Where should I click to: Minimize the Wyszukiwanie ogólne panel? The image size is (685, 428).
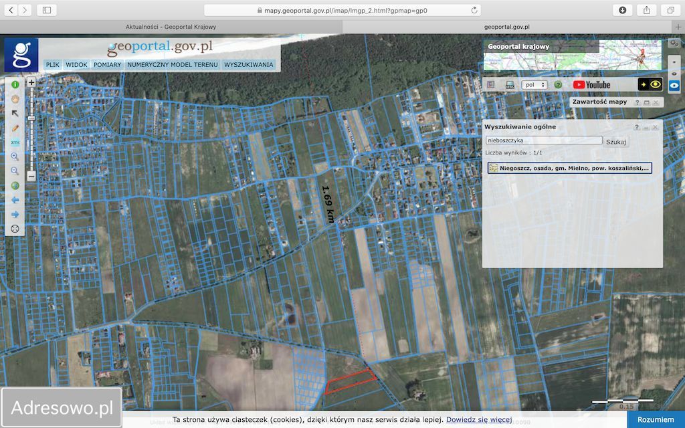646,127
